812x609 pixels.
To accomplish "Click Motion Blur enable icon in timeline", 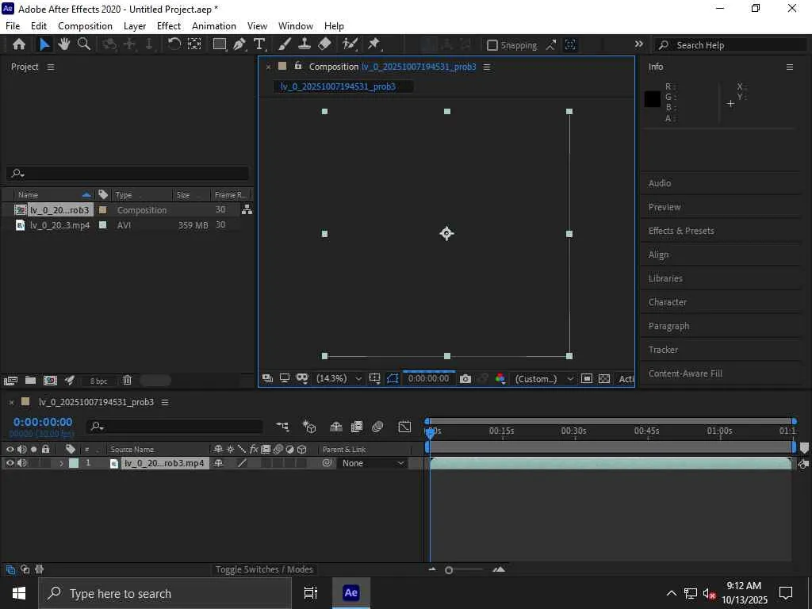I will click(377, 427).
